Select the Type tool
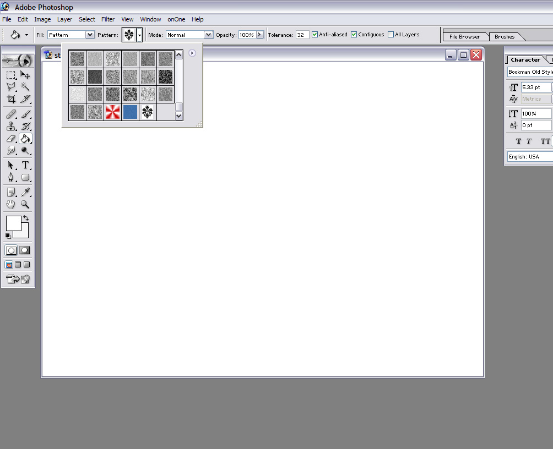 pyautogui.click(x=25, y=165)
